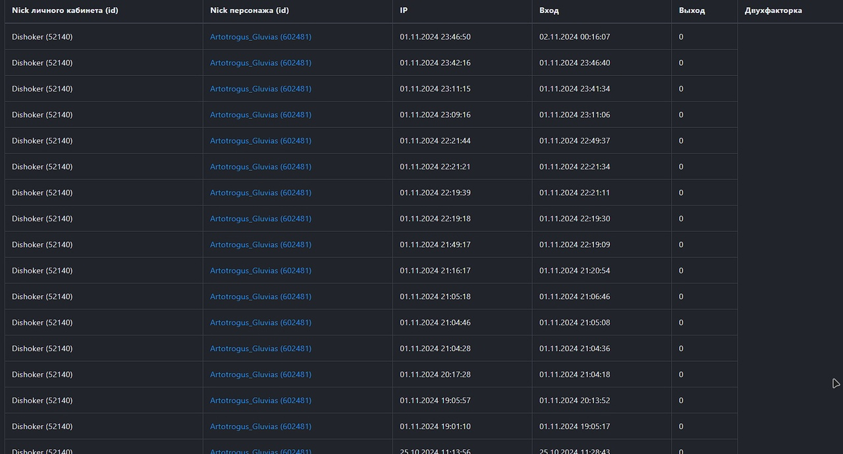The height and width of the screenshot is (454, 843).
Task: Open Artotrogus_Gluvias link in the 22:21:44 row
Action: tap(261, 141)
